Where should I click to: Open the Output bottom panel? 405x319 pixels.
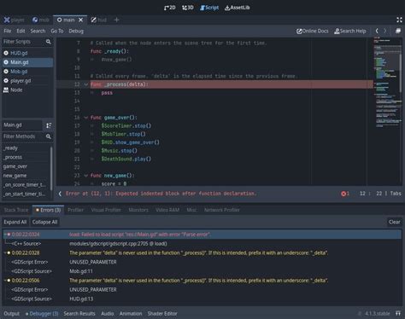tap(12, 314)
